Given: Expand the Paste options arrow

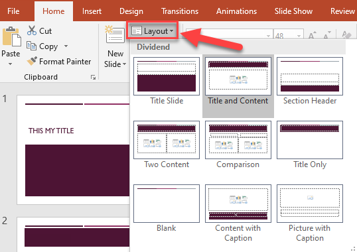Looking at the screenshot, I should coord(10,64).
